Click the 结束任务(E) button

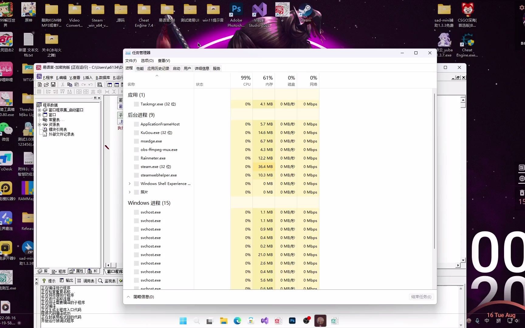pos(421,297)
